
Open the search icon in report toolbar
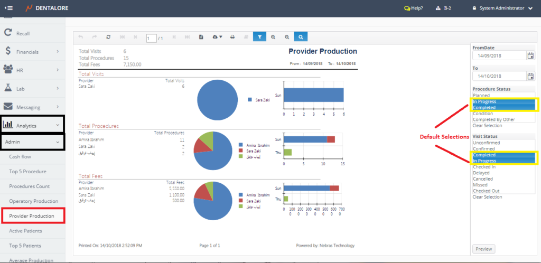pyautogui.click(x=300, y=37)
